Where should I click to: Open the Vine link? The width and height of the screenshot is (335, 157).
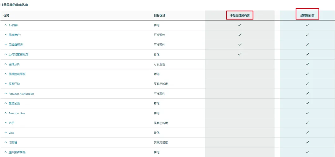(x=11, y=133)
